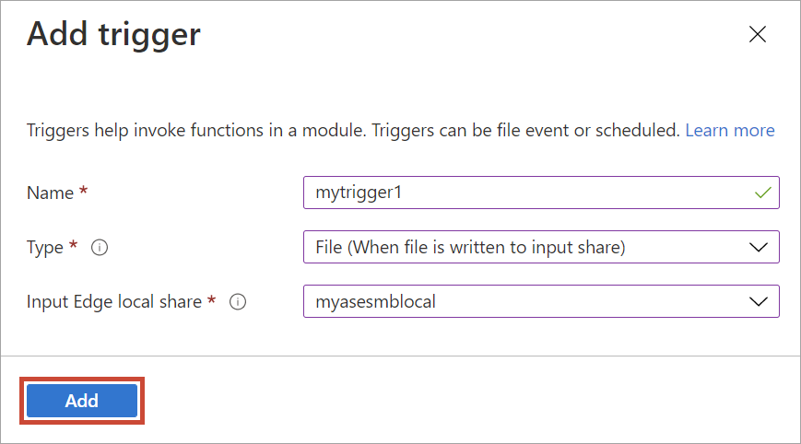The height and width of the screenshot is (444, 801).
Task: Click the Add trigger heading
Action: (113, 35)
